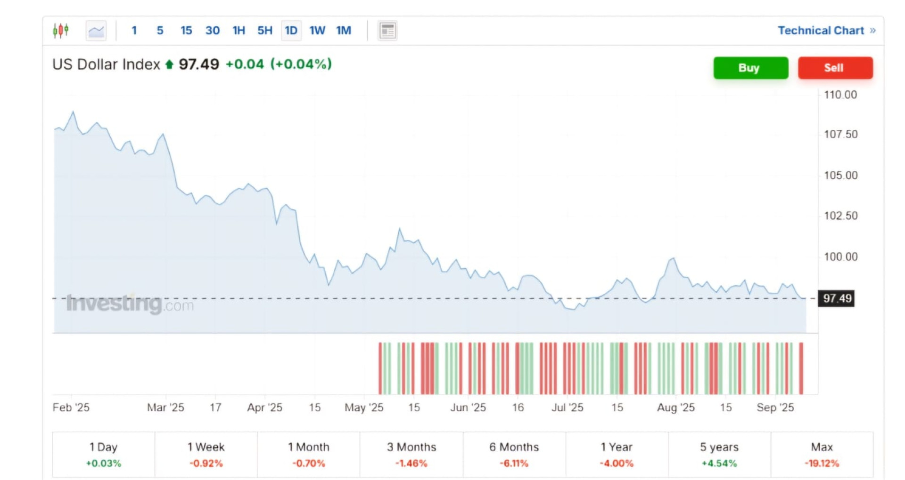Screen dimensions: 905x480
Task: Pick the 5H chart interval
Action: click(x=265, y=31)
